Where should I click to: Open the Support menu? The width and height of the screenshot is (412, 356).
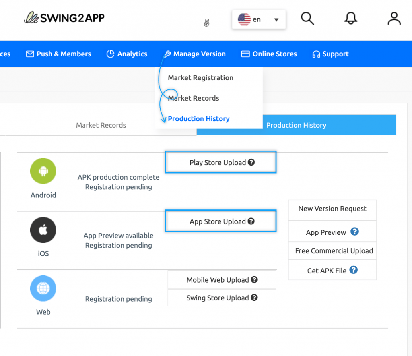coord(330,54)
